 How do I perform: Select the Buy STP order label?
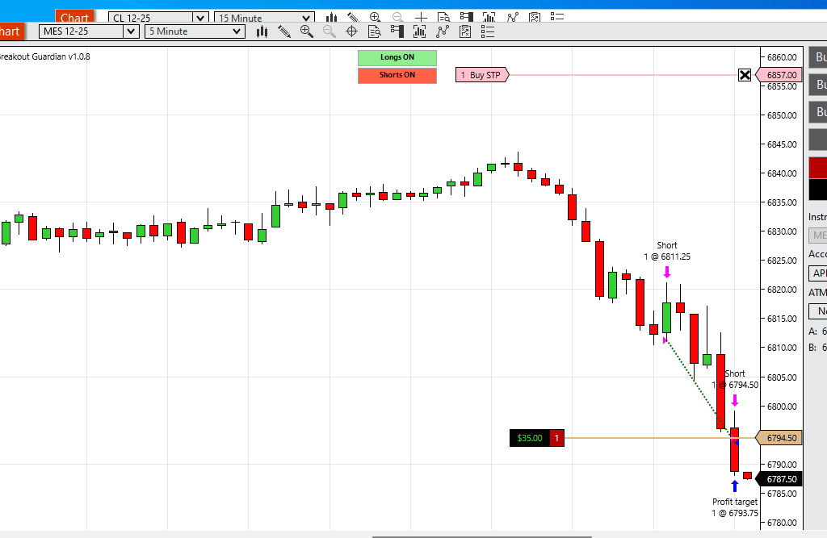pos(482,75)
